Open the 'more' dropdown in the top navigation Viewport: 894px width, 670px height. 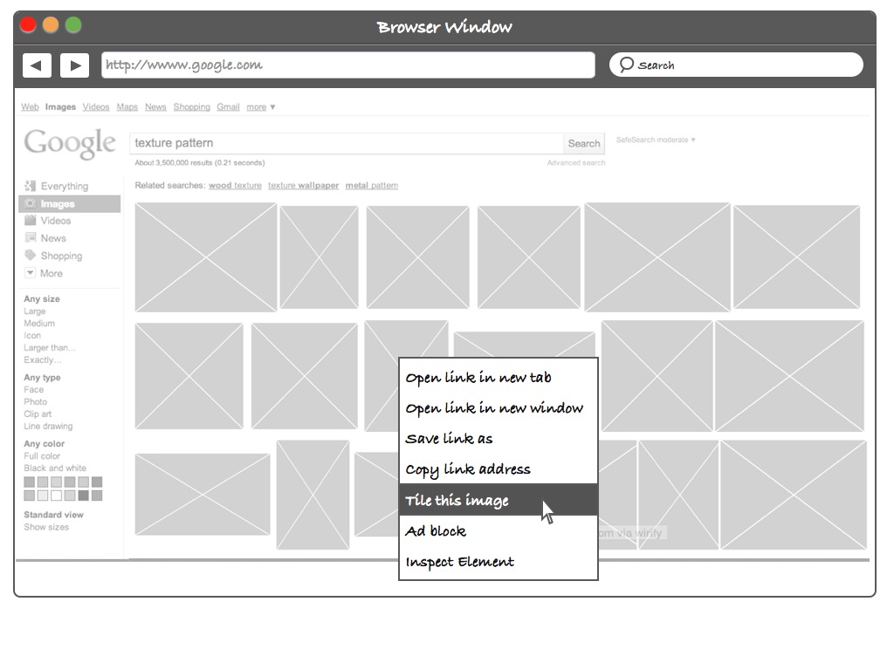click(x=260, y=107)
